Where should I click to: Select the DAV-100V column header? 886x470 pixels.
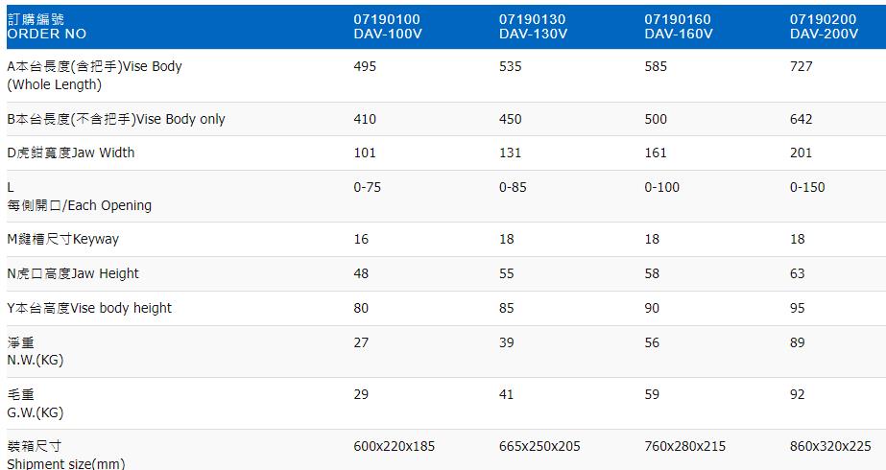coord(387,26)
